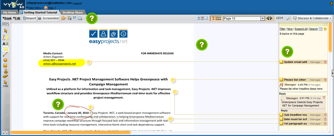The height and width of the screenshot is (136, 334).
Task: Duplicate page using the copy page icon
Action: click(206, 18)
